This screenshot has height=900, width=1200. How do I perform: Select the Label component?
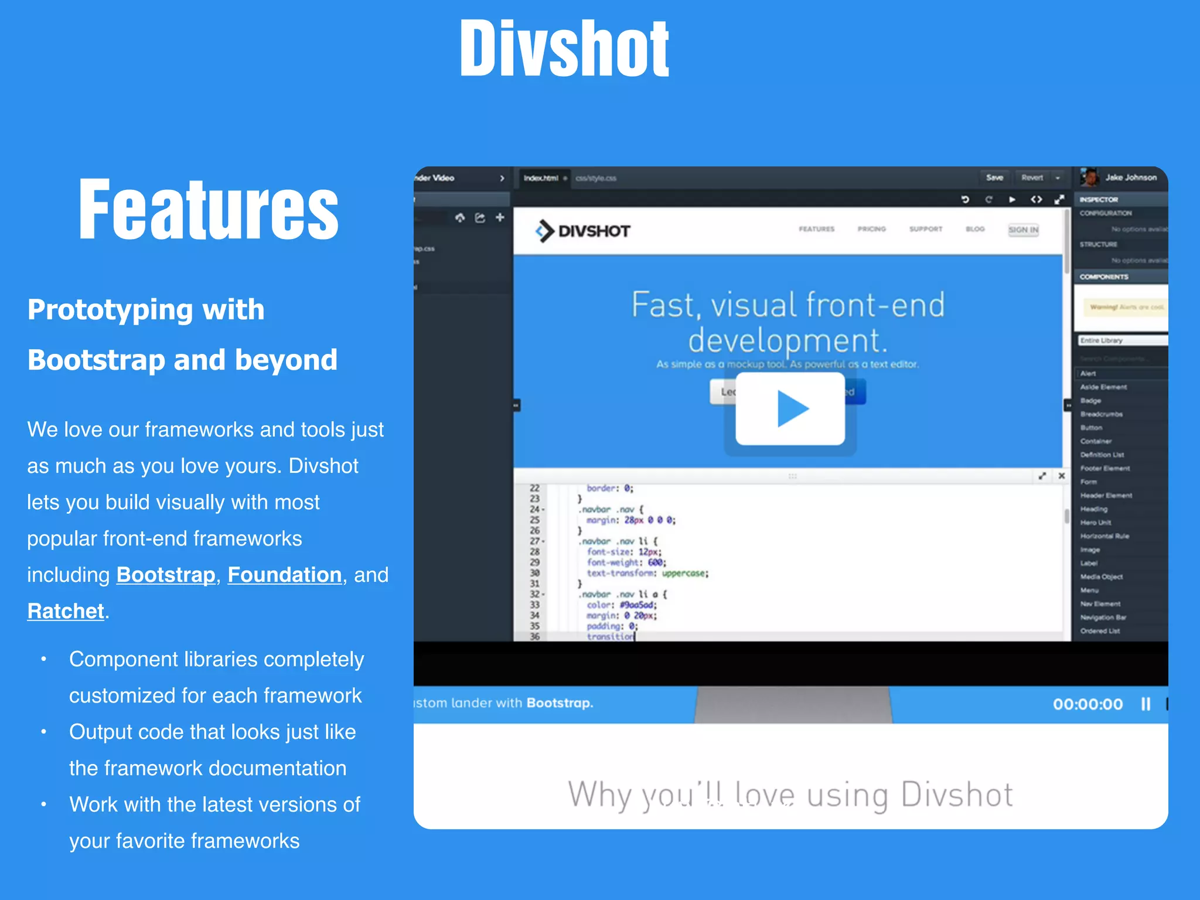pyautogui.click(x=1121, y=563)
